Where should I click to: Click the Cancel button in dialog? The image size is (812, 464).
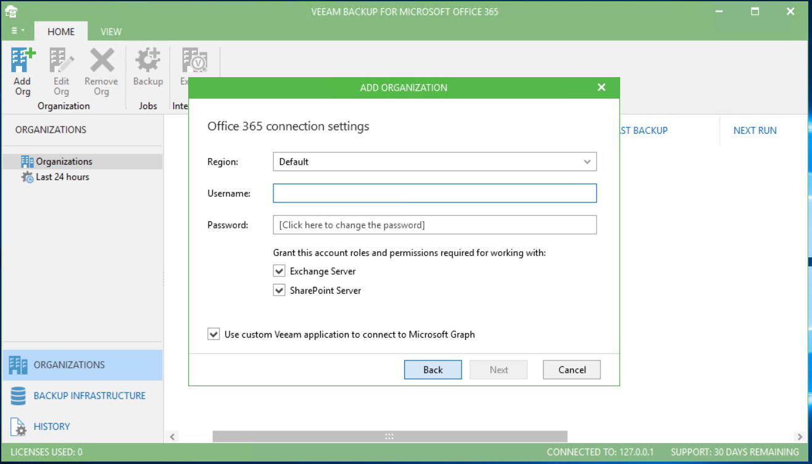(572, 370)
